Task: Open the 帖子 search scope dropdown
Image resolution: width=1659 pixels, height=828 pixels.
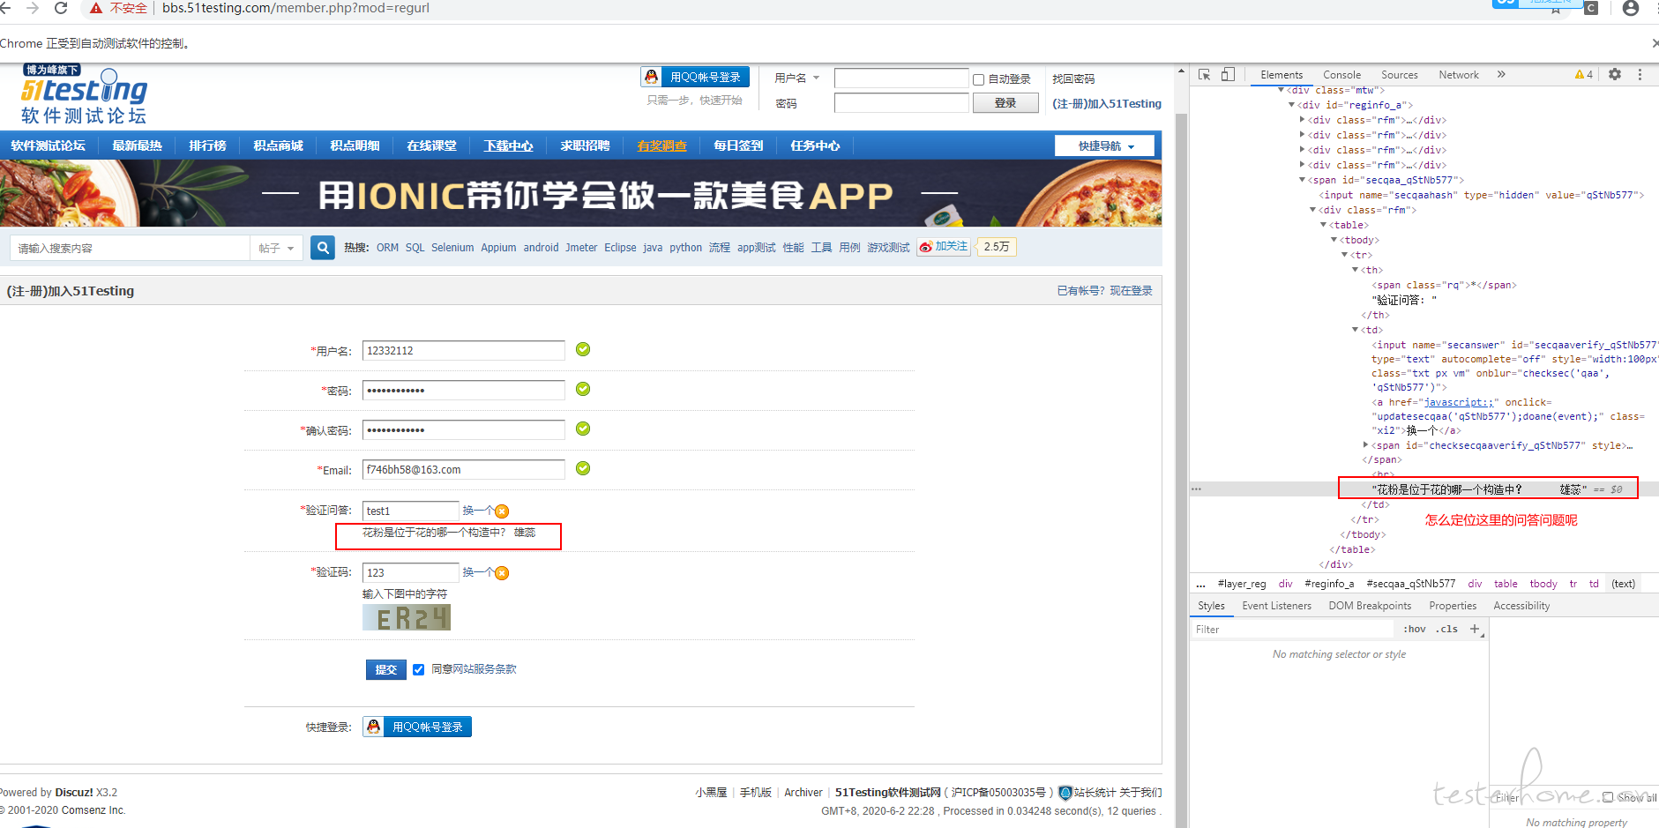Action: click(x=276, y=248)
